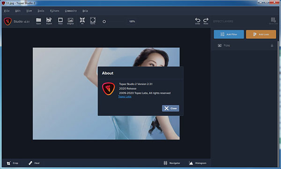Open the Community menu

[x=71, y=11]
